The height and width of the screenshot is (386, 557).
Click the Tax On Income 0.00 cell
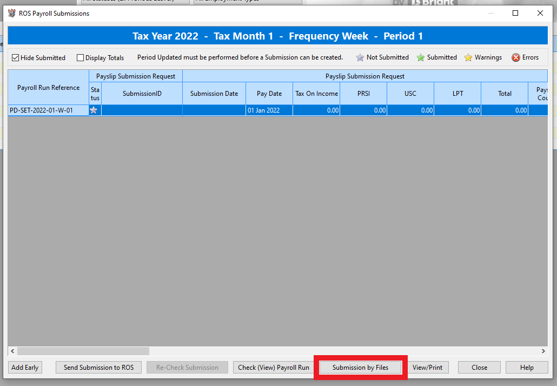point(316,110)
